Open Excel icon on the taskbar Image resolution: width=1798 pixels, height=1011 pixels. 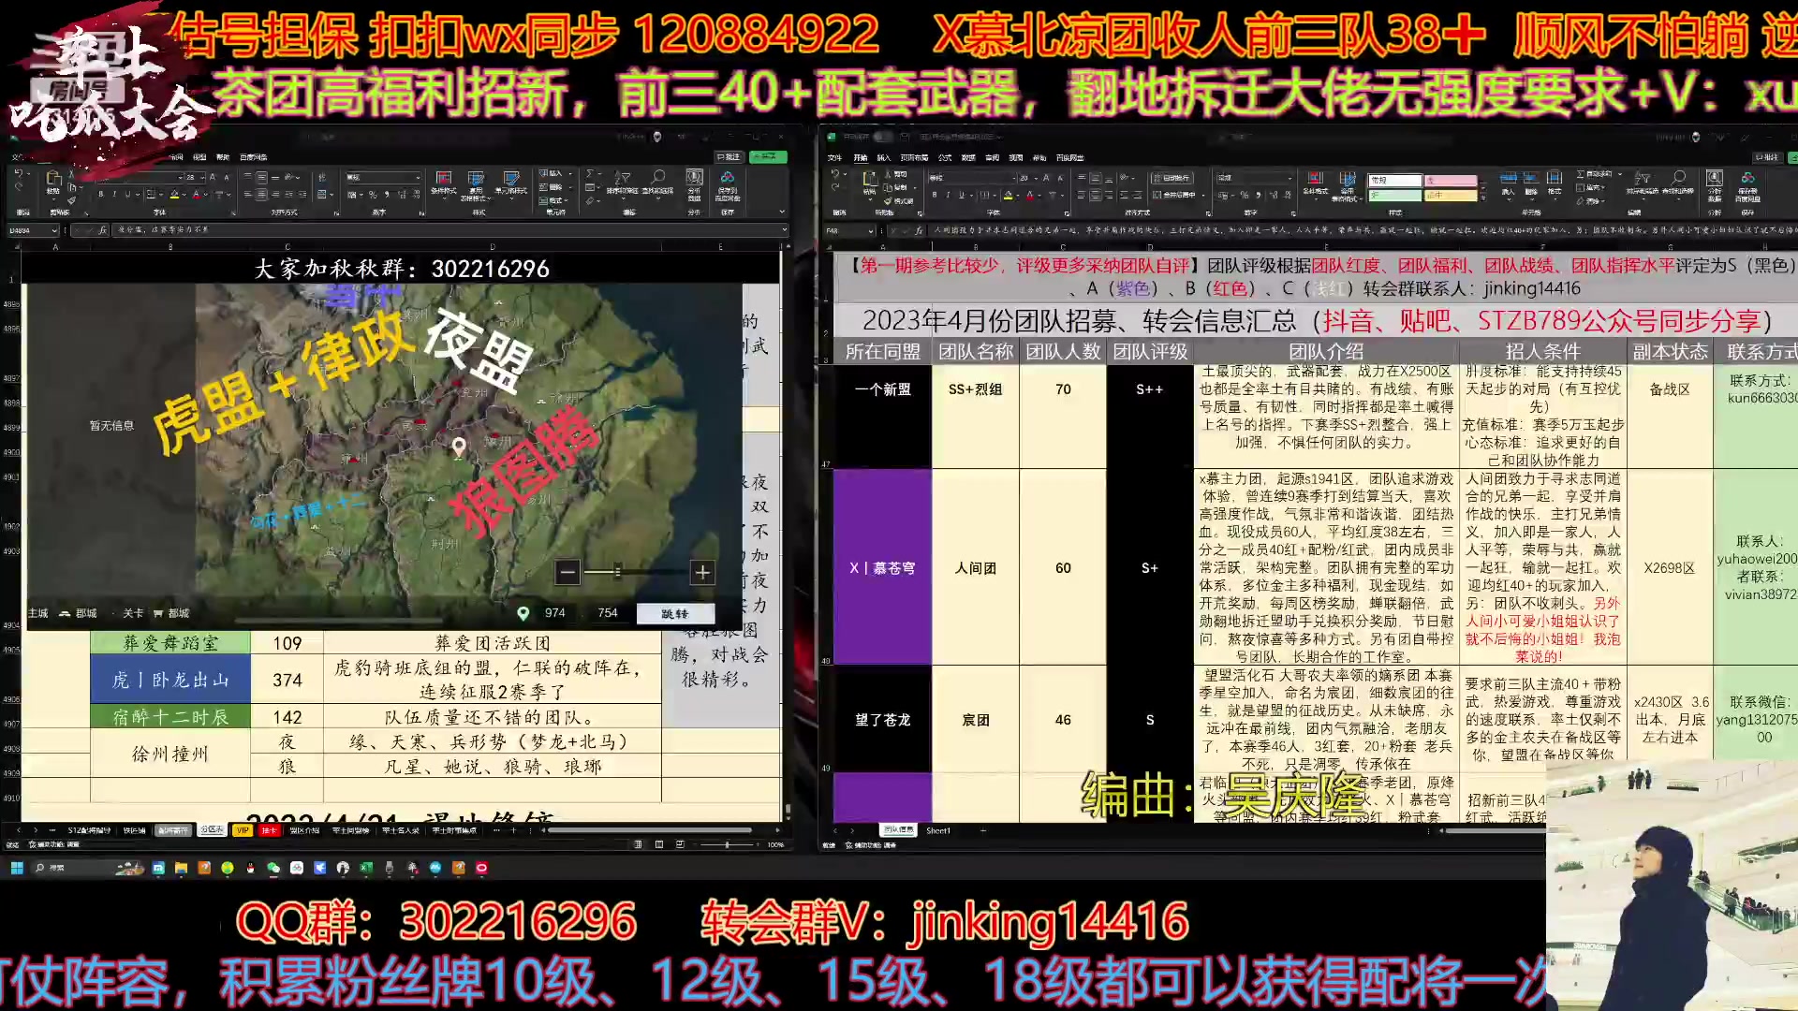point(365,868)
